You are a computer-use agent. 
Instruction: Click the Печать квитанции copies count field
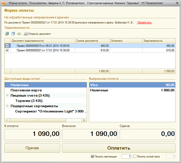click(x=126, y=157)
